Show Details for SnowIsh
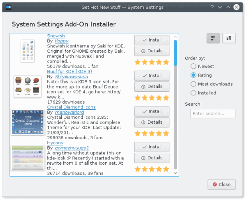This screenshot has width=247, height=201. click(152, 51)
